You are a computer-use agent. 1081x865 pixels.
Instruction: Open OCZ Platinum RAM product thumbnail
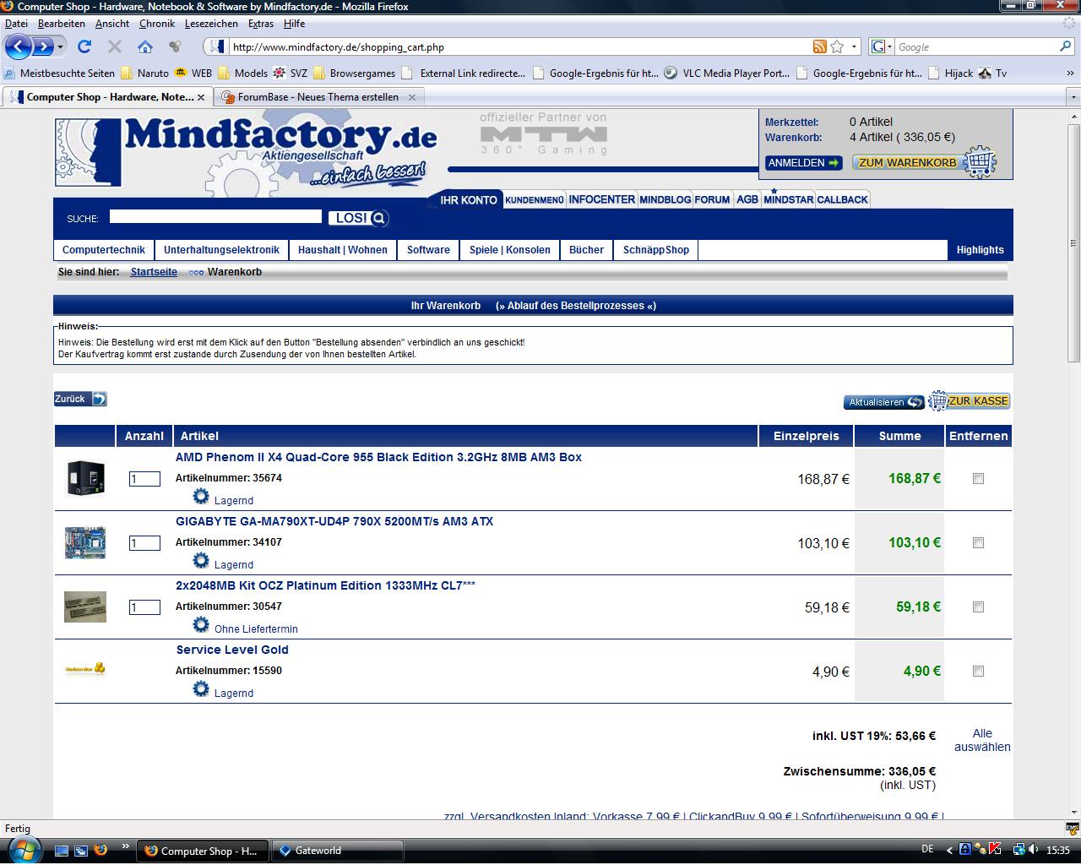tap(85, 607)
